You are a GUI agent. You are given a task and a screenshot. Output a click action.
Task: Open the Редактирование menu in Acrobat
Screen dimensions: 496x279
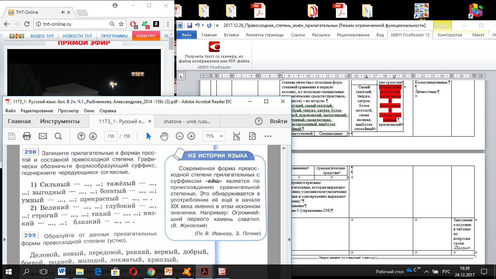click(37, 111)
